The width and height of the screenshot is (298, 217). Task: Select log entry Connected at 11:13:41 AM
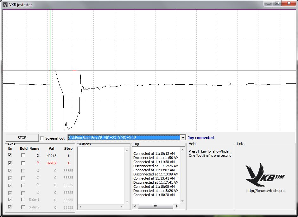click(x=154, y=178)
